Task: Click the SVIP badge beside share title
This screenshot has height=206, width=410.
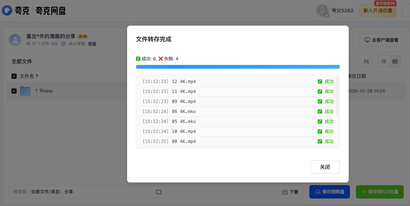Action: (82, 36)
